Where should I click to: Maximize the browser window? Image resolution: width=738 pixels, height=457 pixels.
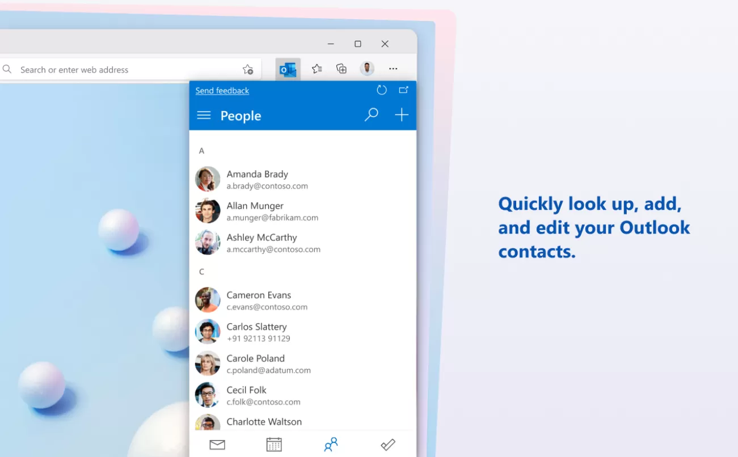point(358,44)
